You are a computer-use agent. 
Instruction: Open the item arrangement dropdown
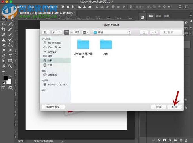[85, 32]
